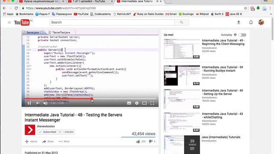This screenshot has height=154, width=274.
Task: Open Tutorial 43 whileChatting video title
Action: tap(222, 115)
